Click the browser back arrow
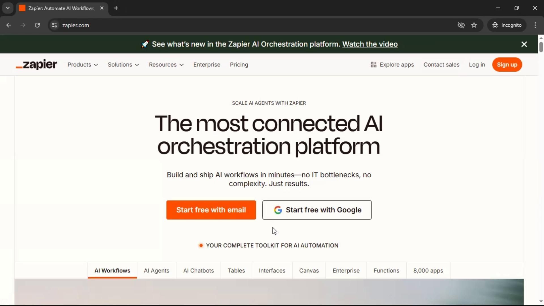 8,25
